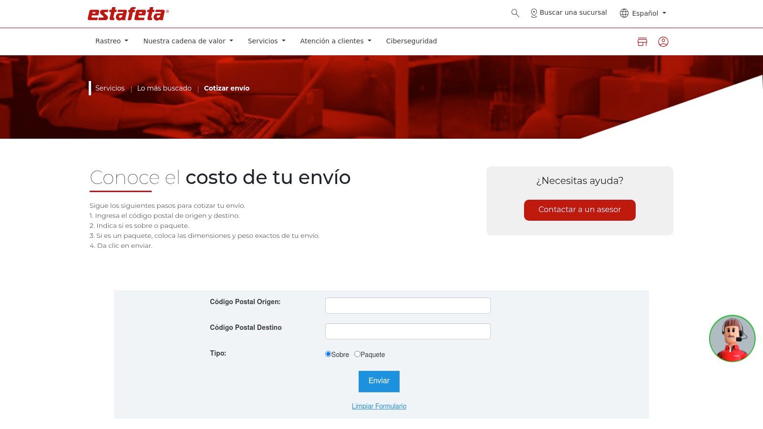Expand the Español language dropdown
This screenshot has width=763, height=429.
(644, 13)
